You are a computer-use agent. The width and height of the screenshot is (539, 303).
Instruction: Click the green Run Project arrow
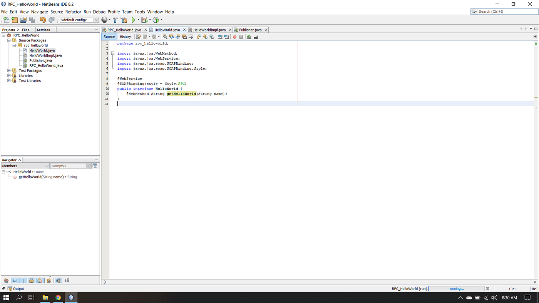click(134, 20)
